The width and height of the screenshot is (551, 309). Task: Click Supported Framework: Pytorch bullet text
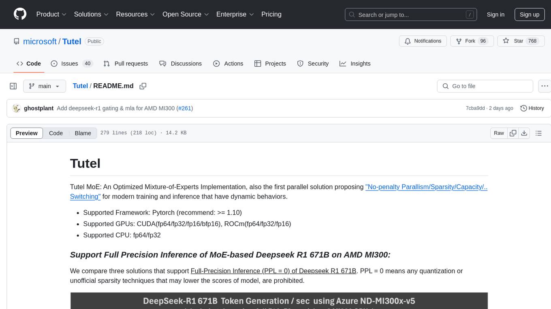pos(162,212)
